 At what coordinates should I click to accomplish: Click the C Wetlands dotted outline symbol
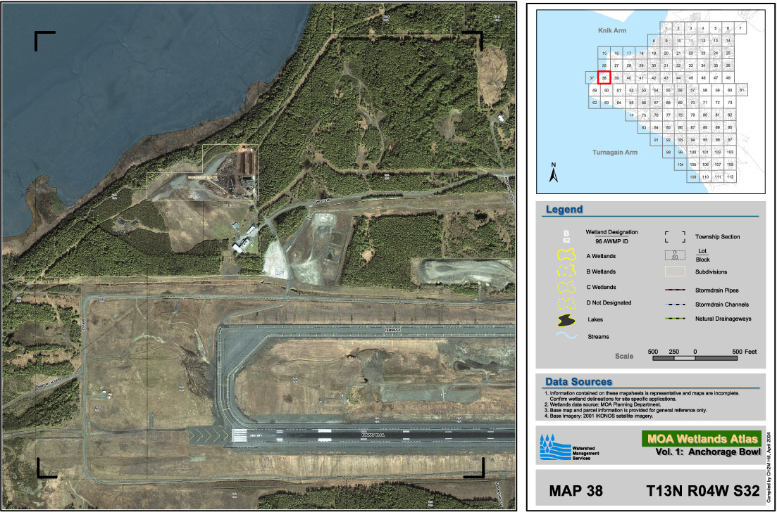567,288
